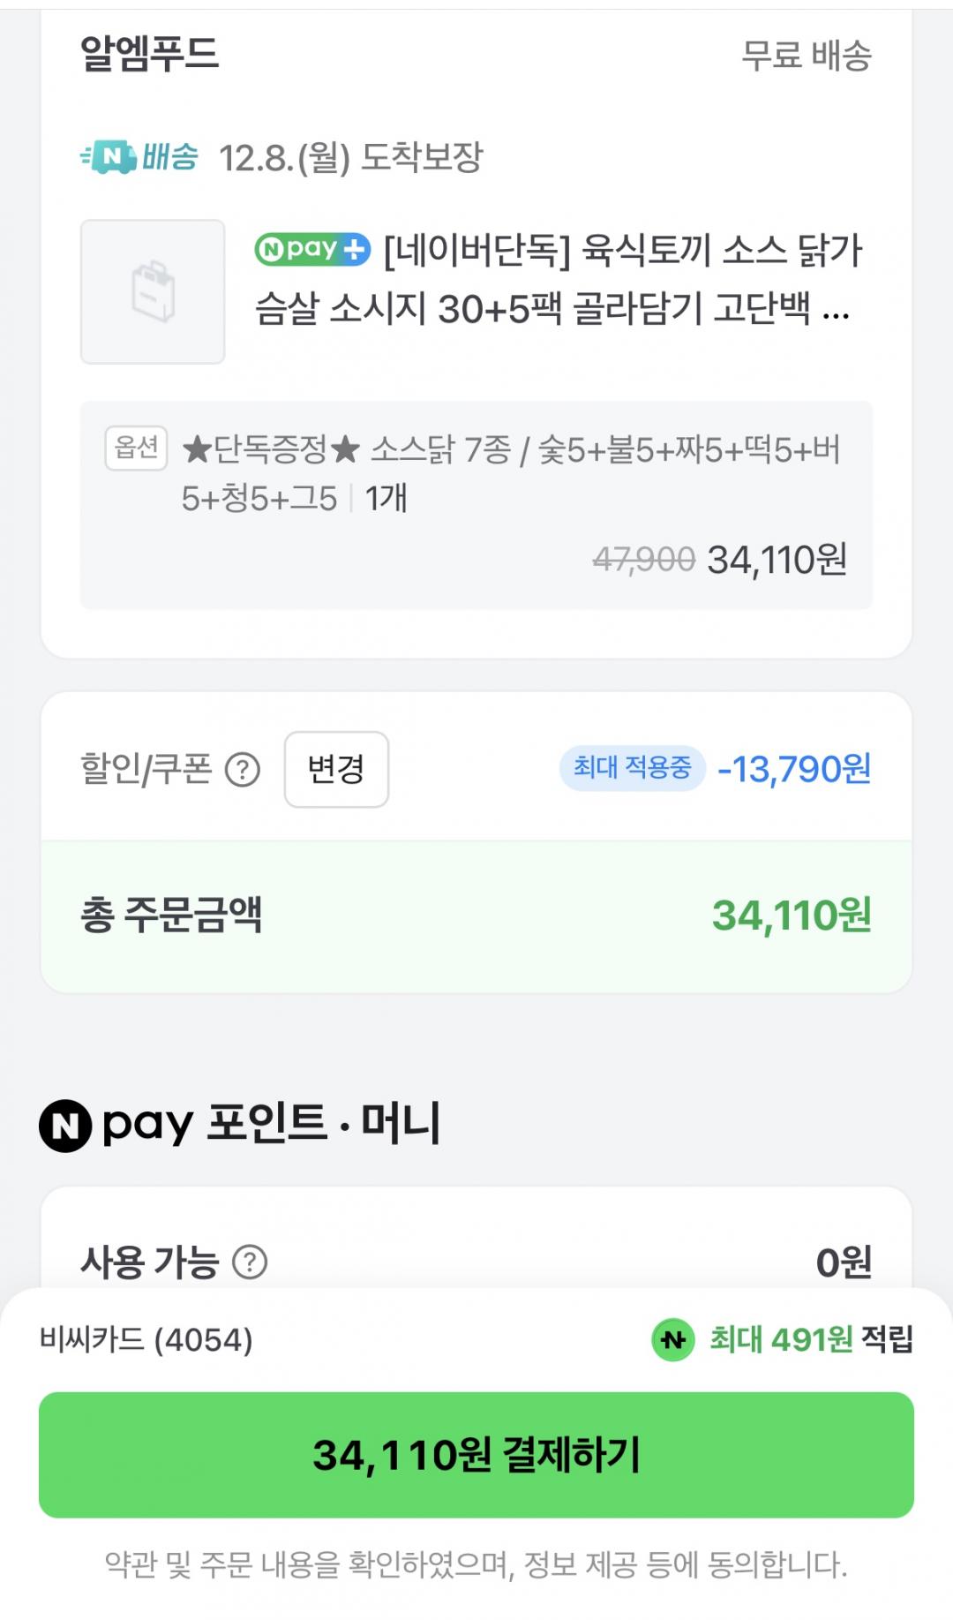
Task: Tap the 무료 배송 shipping label
Action: [x=807, y=55]
